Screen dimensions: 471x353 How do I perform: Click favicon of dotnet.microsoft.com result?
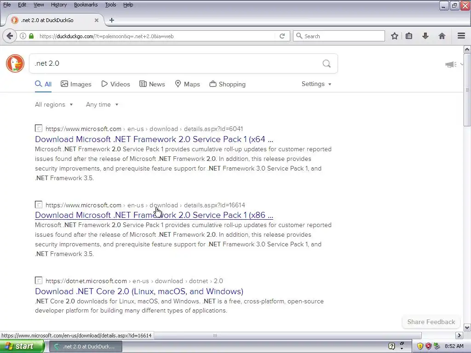click(x=39, y=281)
